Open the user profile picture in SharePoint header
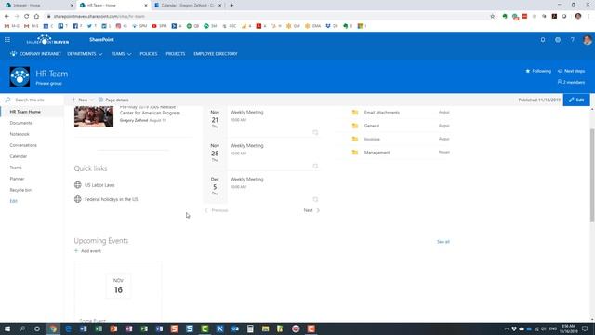Viewport: 595px width, 335px height. [587, 39]
